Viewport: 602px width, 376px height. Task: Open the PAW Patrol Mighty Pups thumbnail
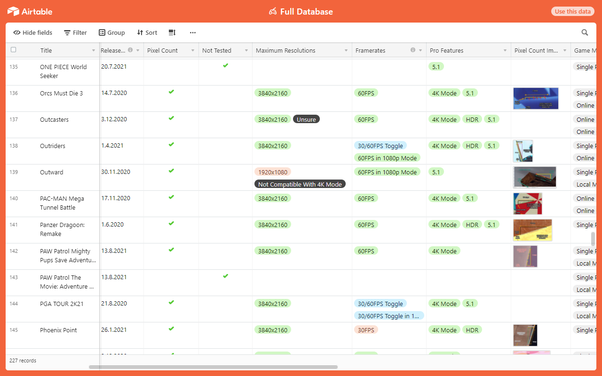pos(525,256)
